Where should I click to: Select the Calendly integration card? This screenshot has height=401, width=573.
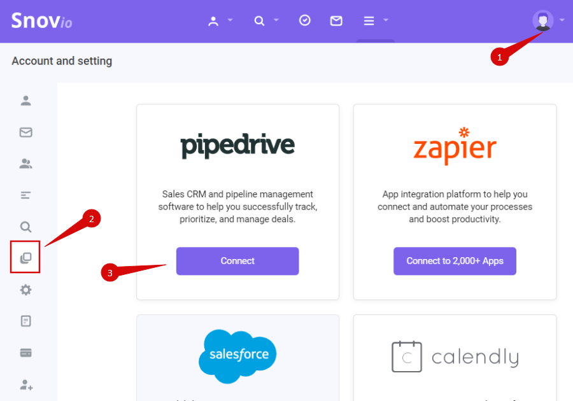[455, 358]
